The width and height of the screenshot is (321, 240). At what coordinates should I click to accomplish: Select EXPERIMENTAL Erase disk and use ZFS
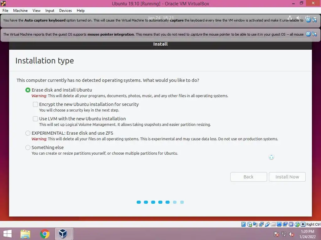coord(28,133)
